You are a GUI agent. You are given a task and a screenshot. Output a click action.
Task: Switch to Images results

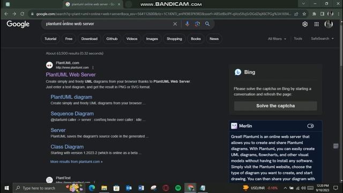152,39
